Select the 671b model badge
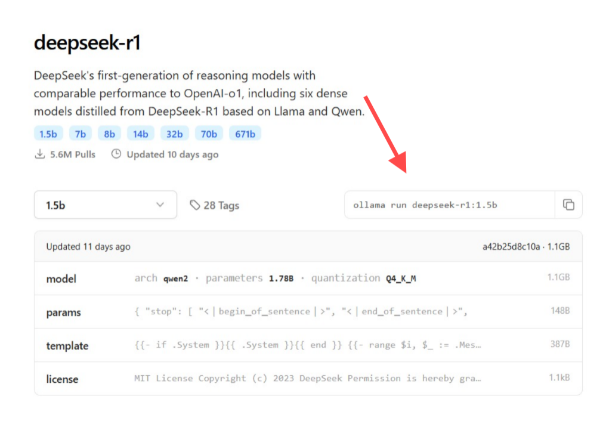606x427 pixels. 245,134
